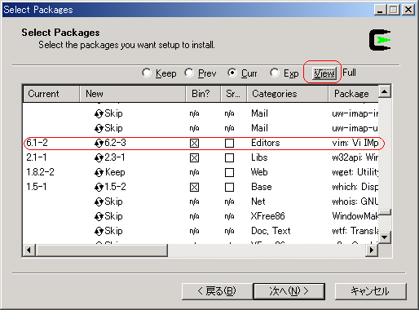Select the Exp radio button
419x310 pixels.
click(275, 73)
